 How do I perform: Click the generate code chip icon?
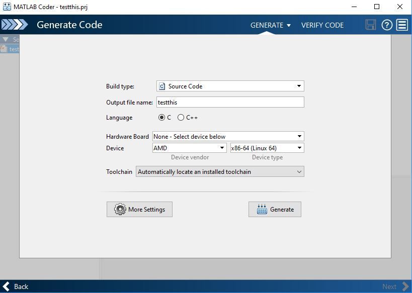(262, 209)
